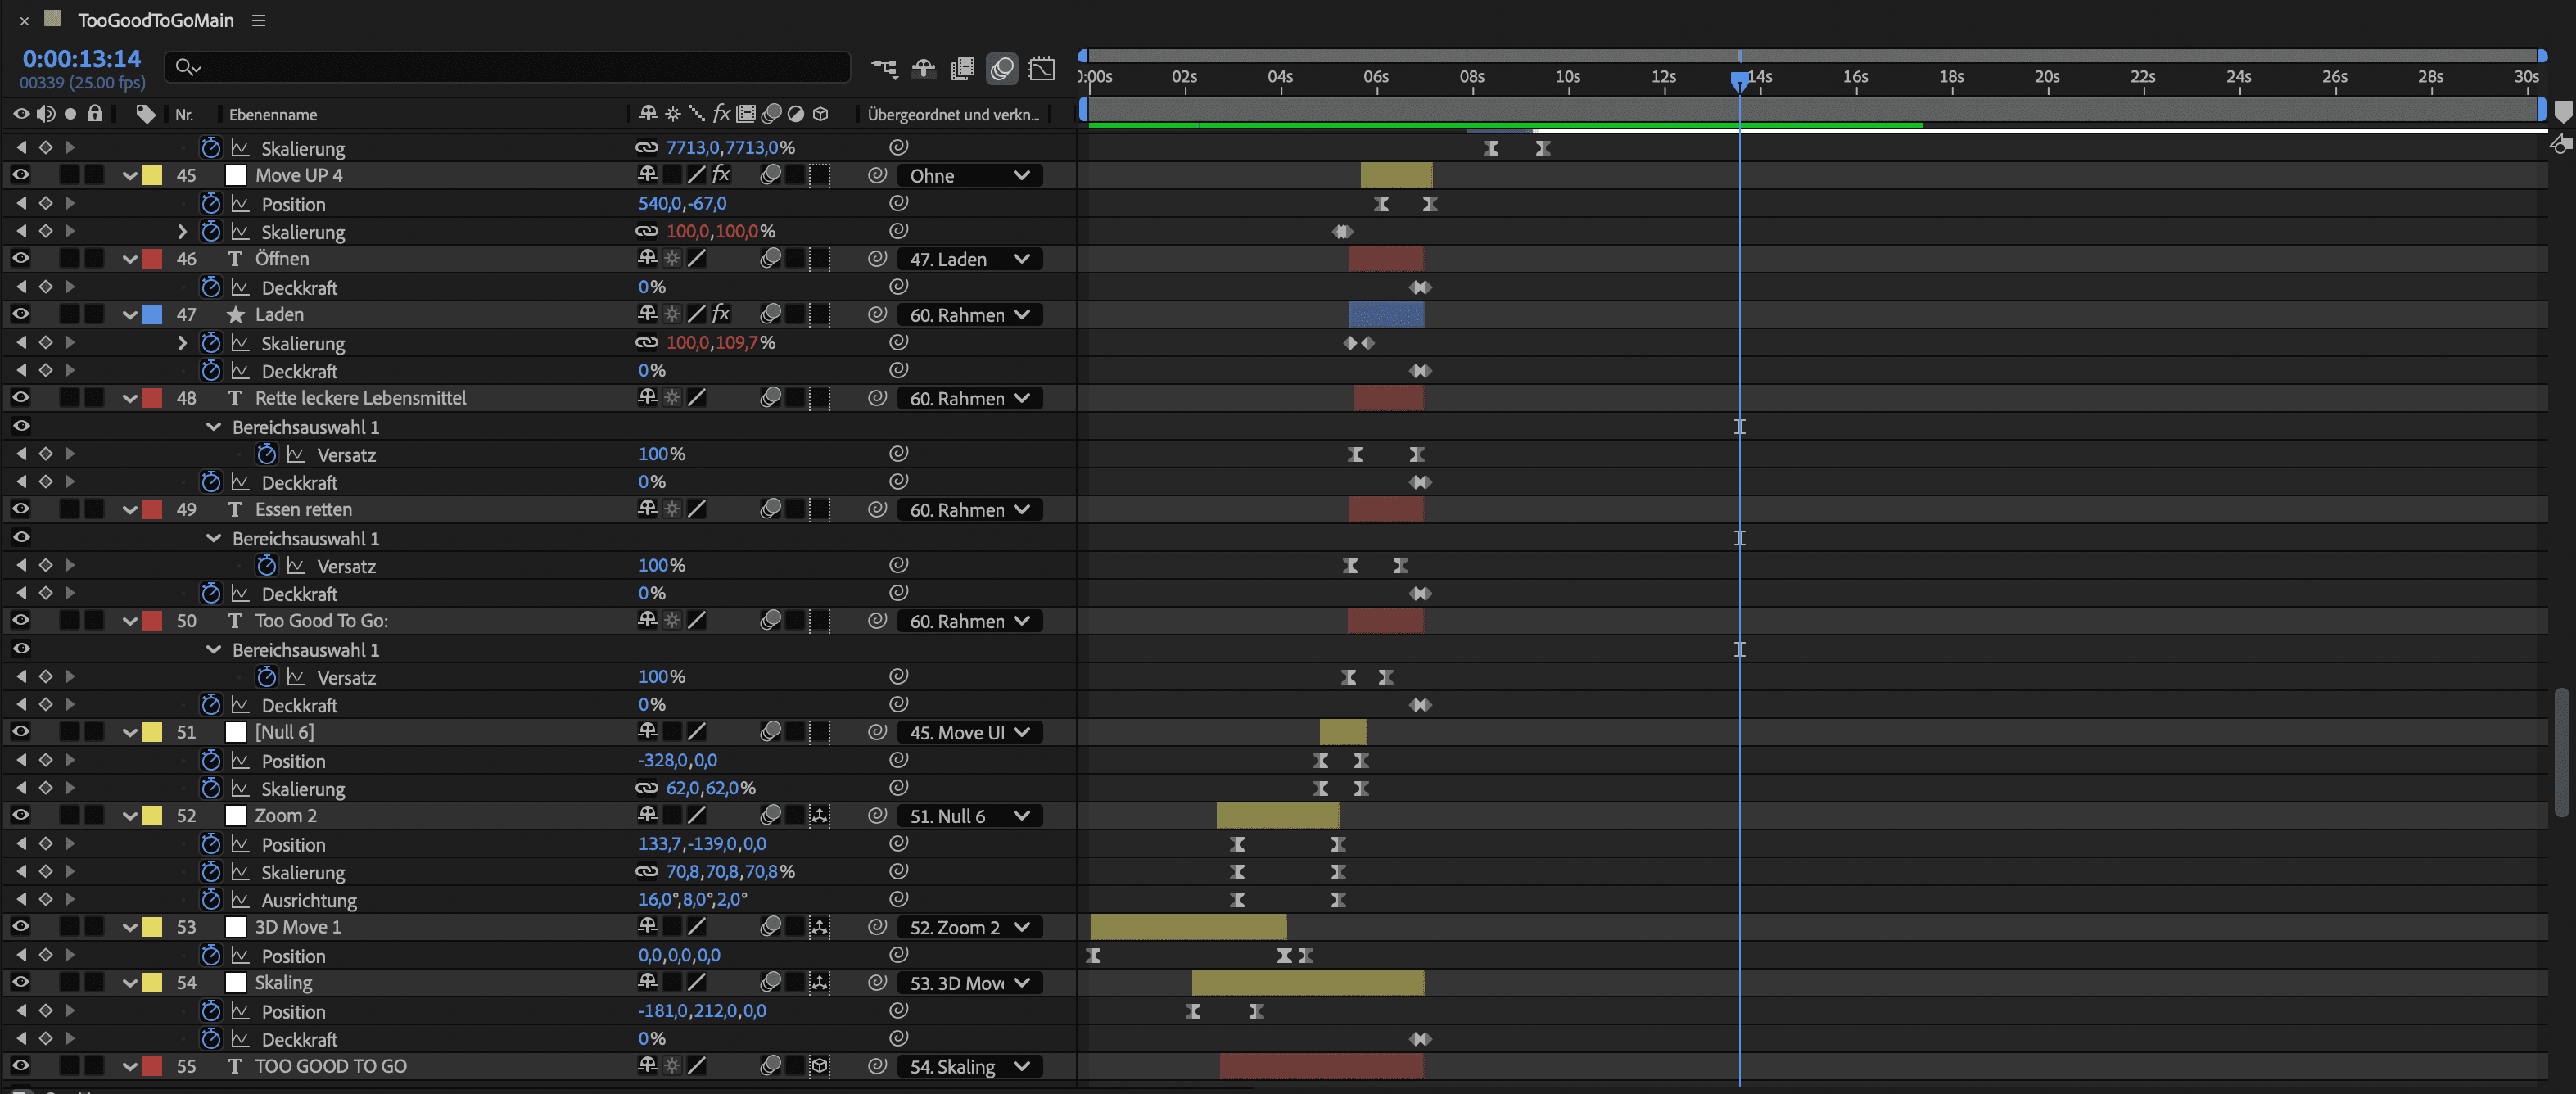Toggle visibility of the Essen retten layer
This screenshot has width=2576, height=1094.
tap(20, 509)
